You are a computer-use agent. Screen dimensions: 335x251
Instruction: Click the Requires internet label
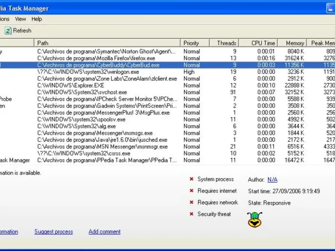click(x=217, y=191)
